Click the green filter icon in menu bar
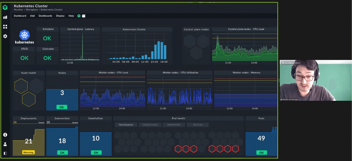 [x=79, y=16]
